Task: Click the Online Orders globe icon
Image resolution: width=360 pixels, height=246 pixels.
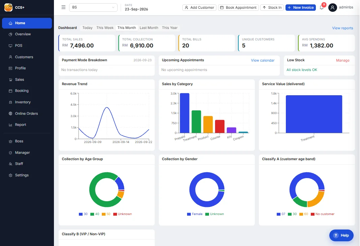Action: [x=10, y=113]
